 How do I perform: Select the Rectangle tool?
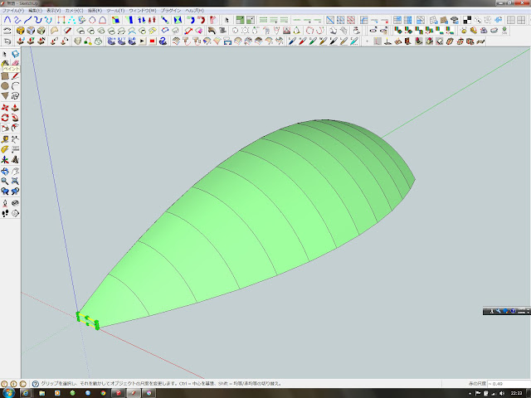[x=5, y=76]
